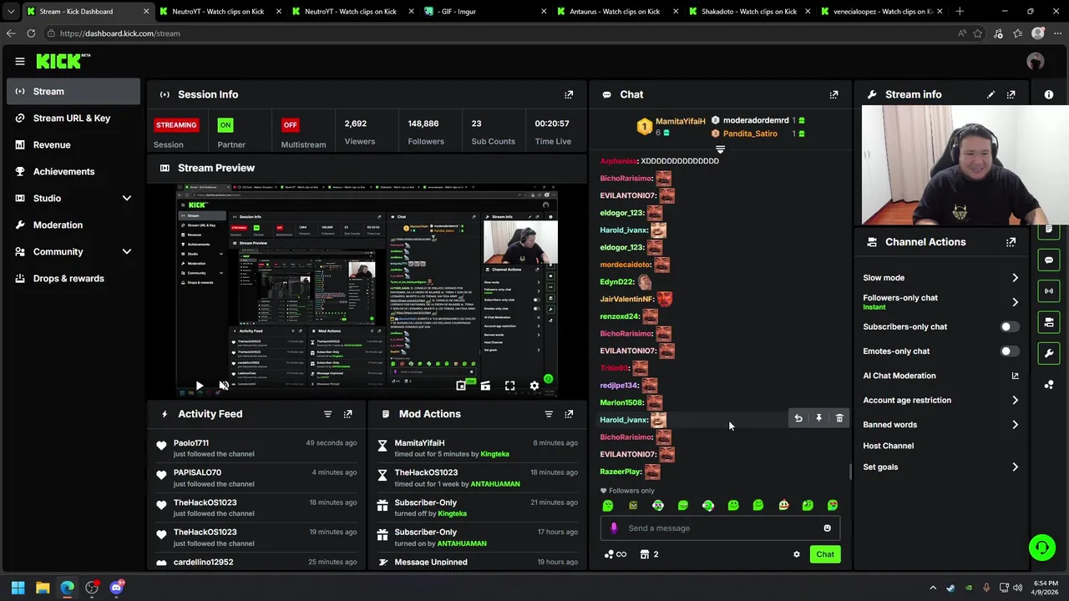Edit stream info with pencil icon
This screenshot has height=601, width=1069.
[990, 94]
